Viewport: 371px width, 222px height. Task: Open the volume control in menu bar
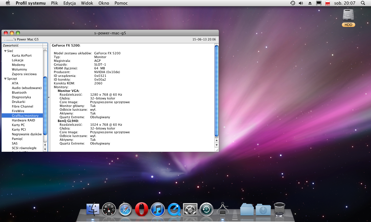301,3
